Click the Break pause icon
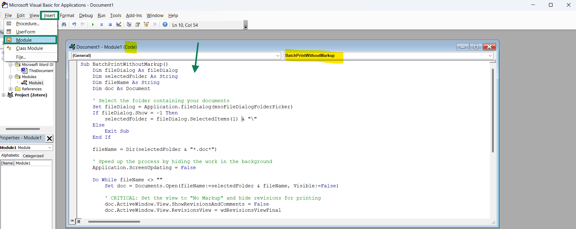The image size is (576, 229). point(101,25)
